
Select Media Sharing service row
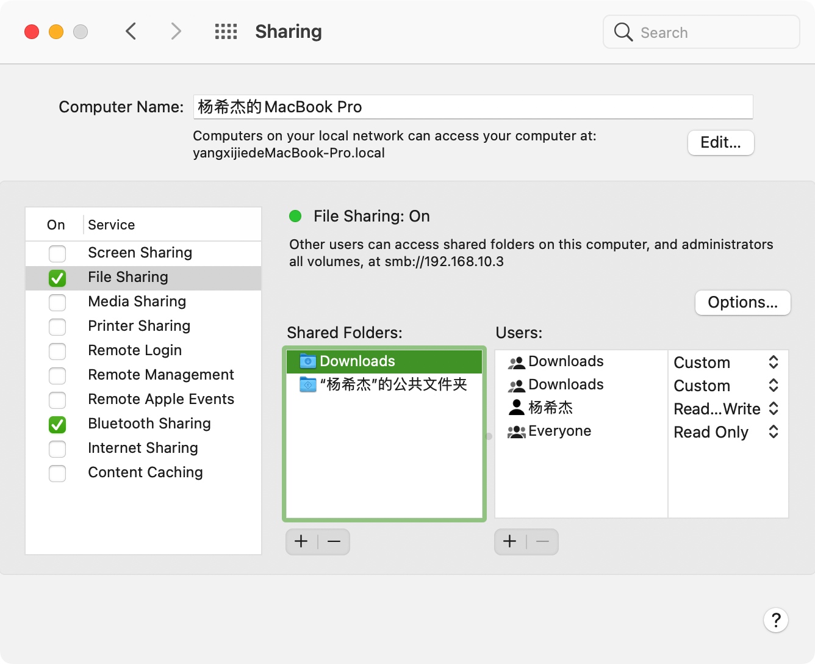point(143,302)
